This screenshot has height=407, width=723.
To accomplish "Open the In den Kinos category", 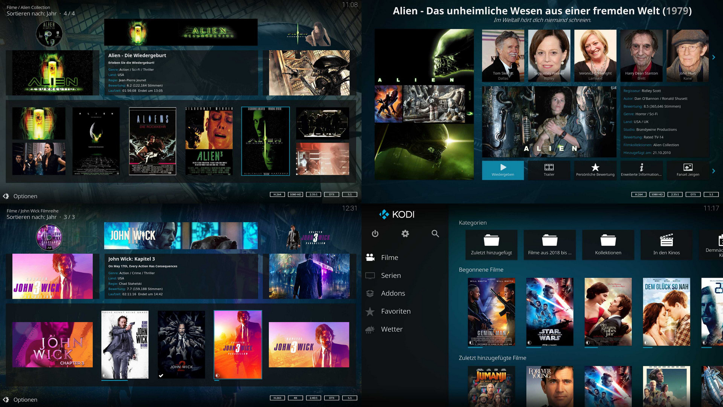I will pos(667,245).
